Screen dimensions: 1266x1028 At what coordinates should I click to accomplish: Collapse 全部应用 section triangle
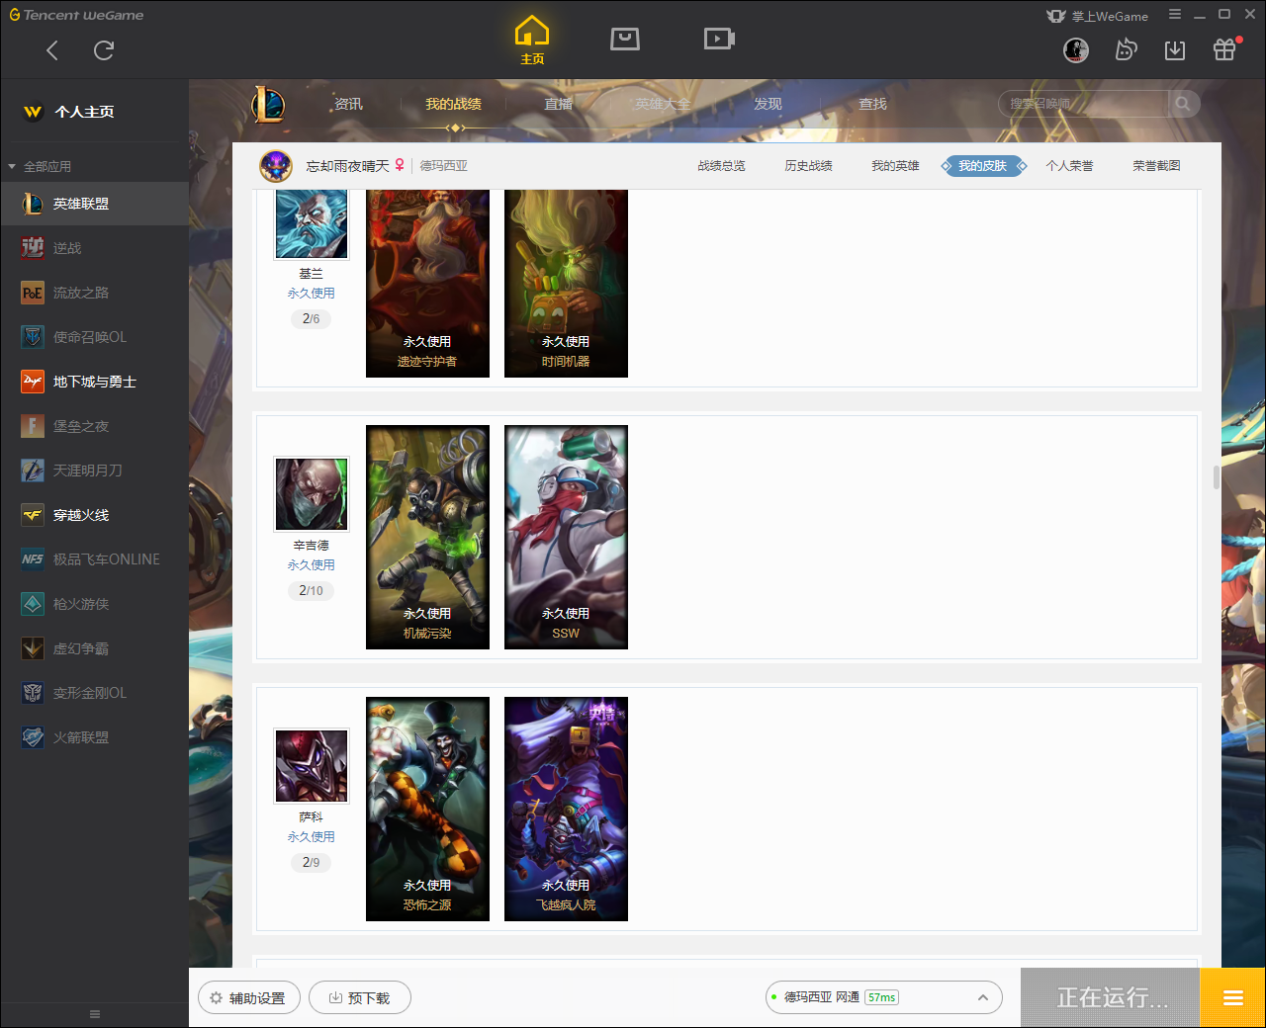click(12, 166)
